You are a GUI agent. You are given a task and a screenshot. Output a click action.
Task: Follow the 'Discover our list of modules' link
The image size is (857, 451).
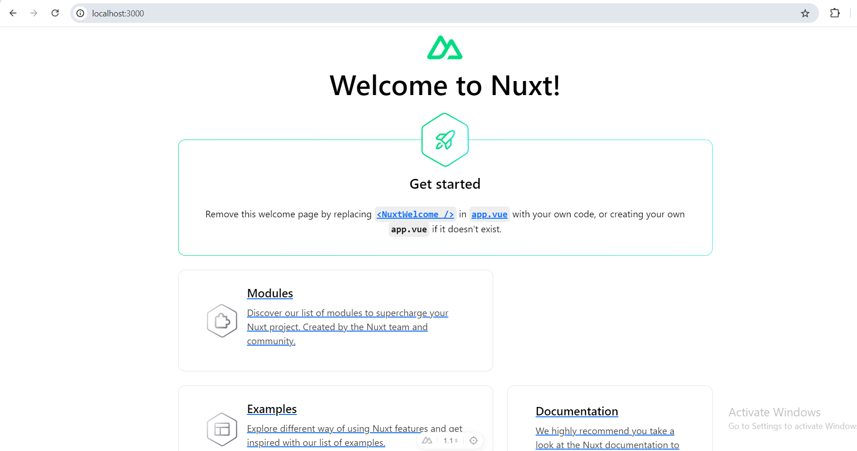pyautogui.click(x=347, y=326)
